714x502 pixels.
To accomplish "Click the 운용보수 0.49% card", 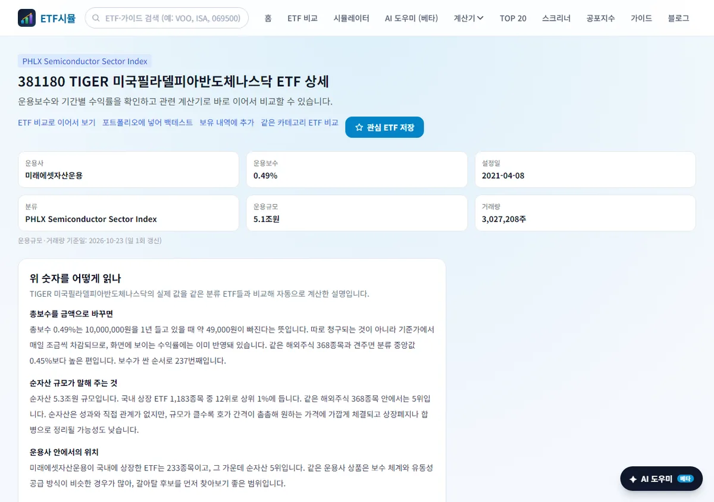I will click(x=356, y=170).
